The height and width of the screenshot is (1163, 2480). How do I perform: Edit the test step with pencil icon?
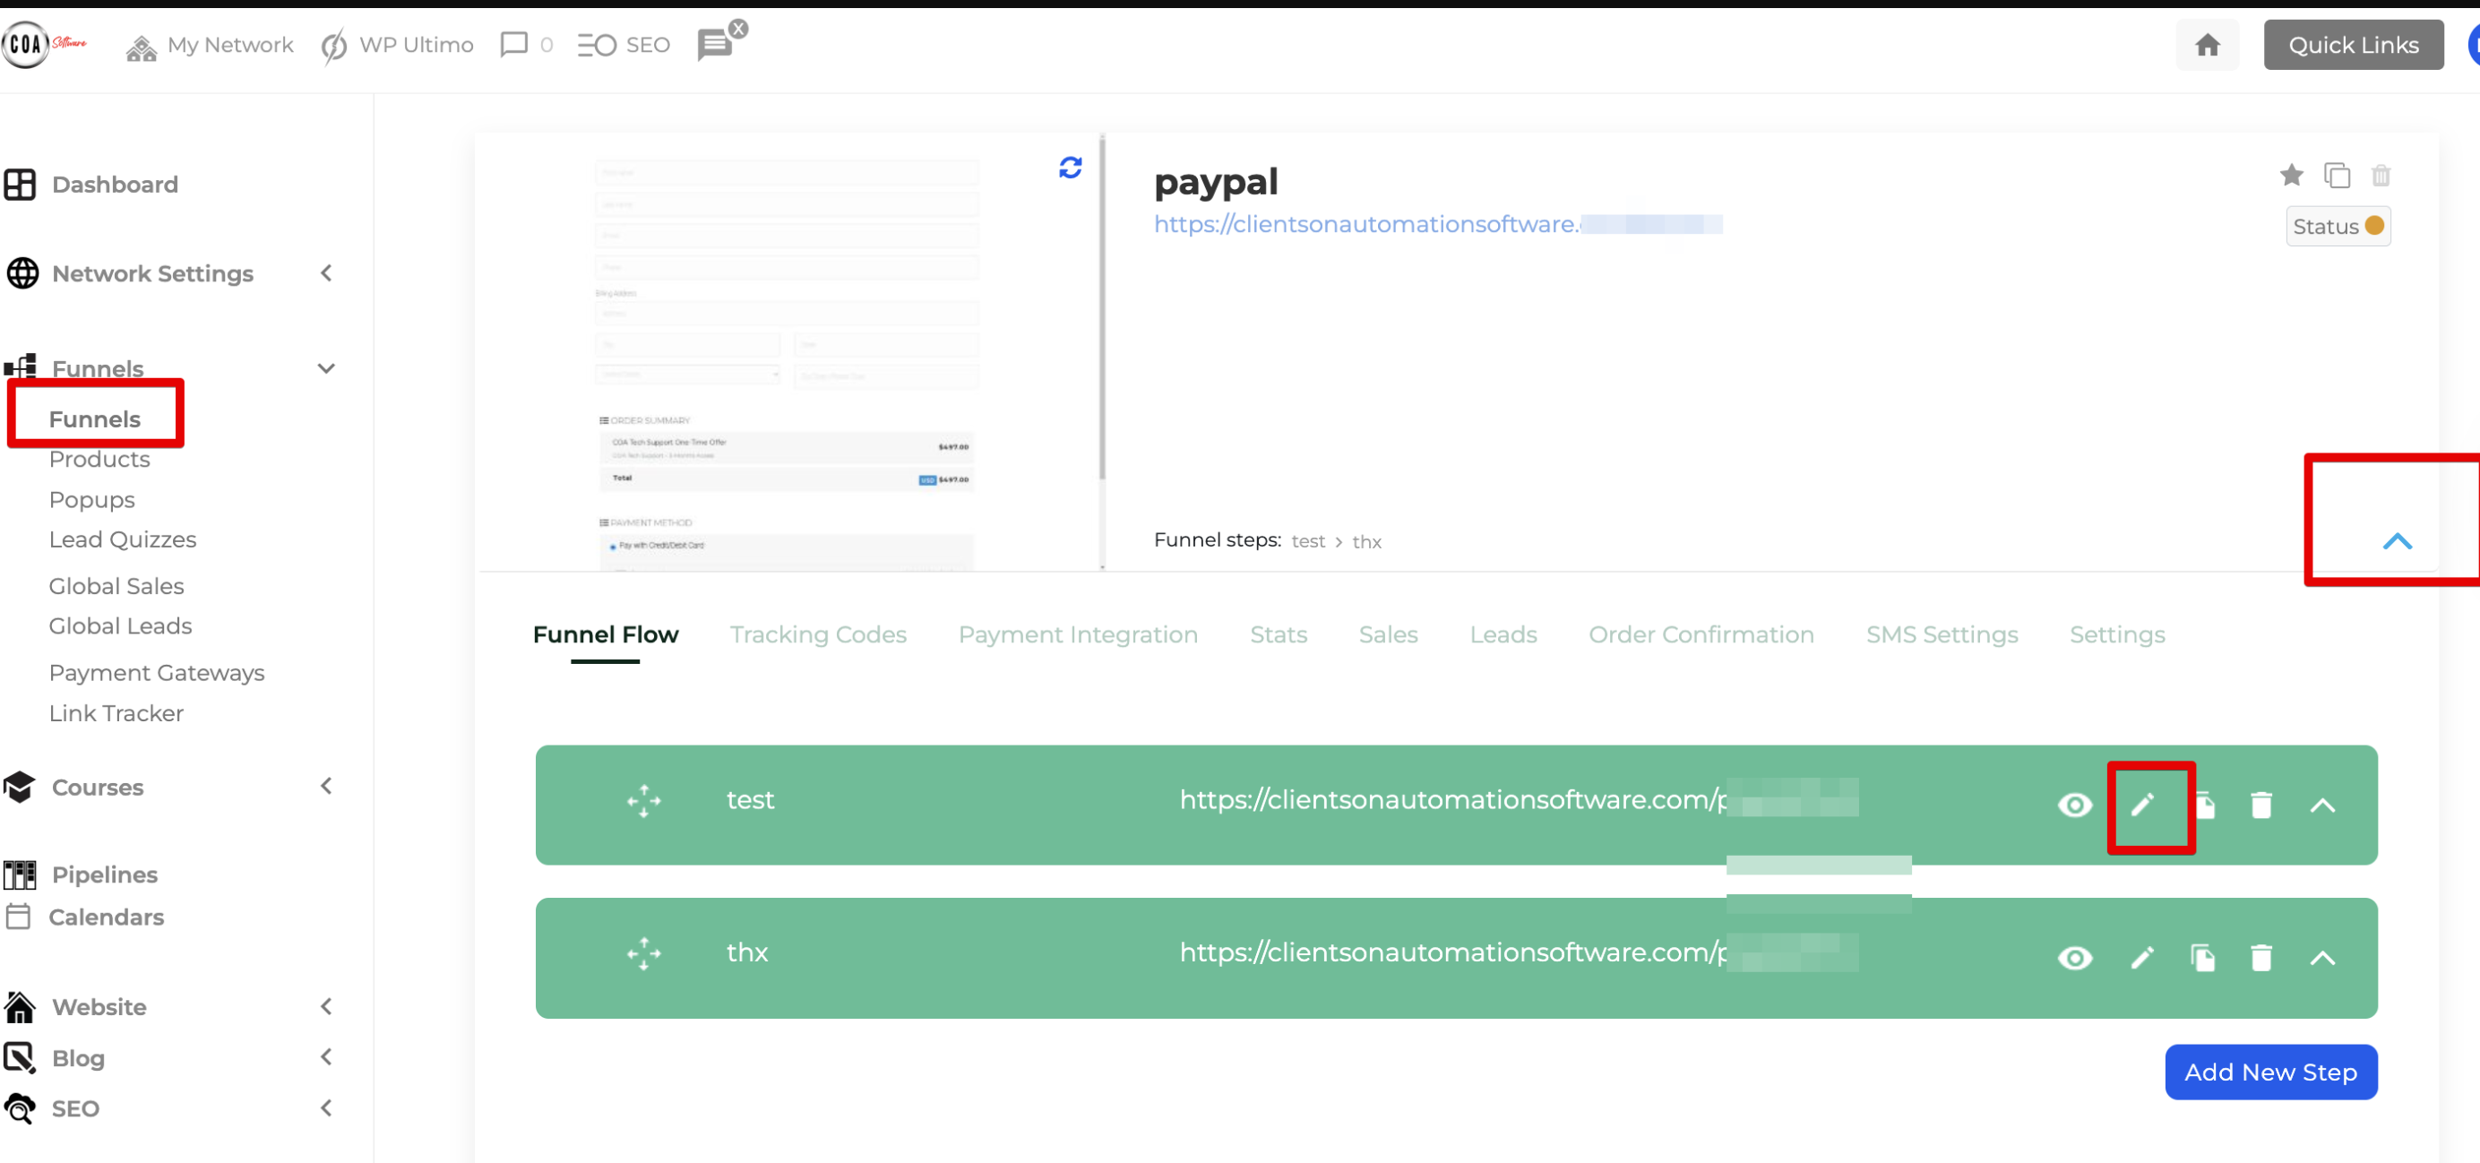pyautogui.click(x=2143, y=805)
